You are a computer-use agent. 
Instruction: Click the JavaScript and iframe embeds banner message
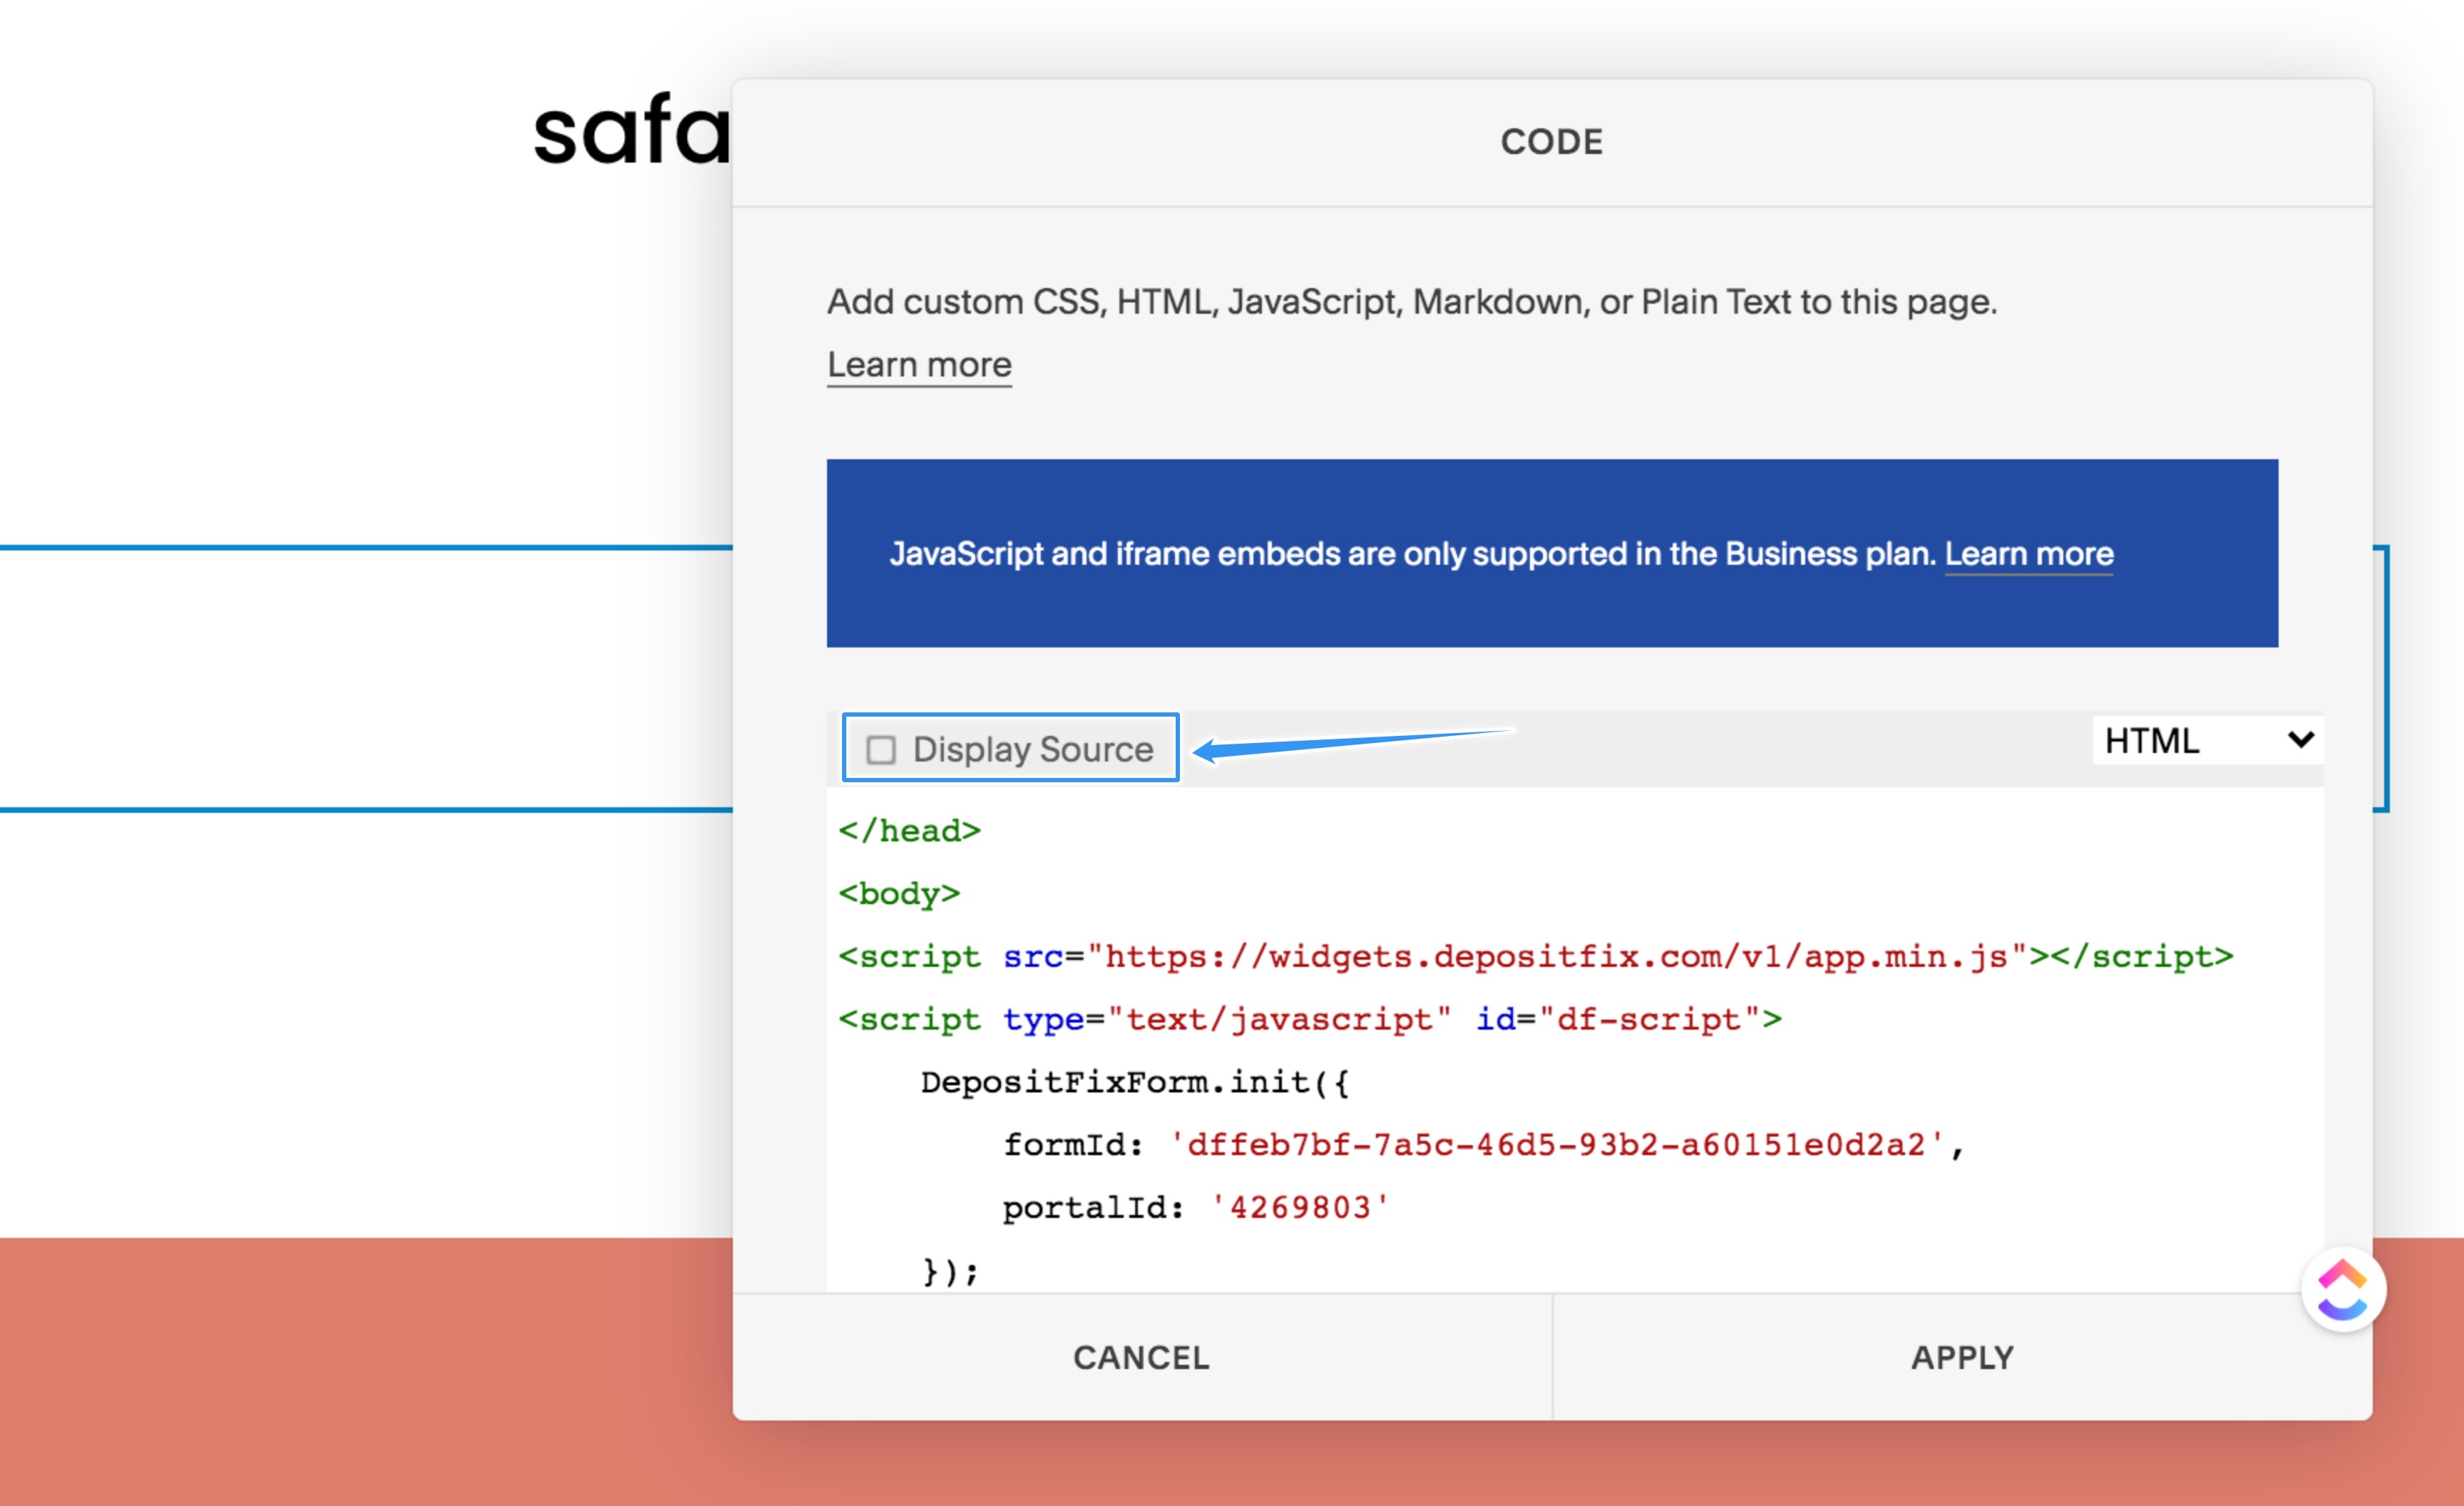pyautogui.click(x=1414, y=554)
